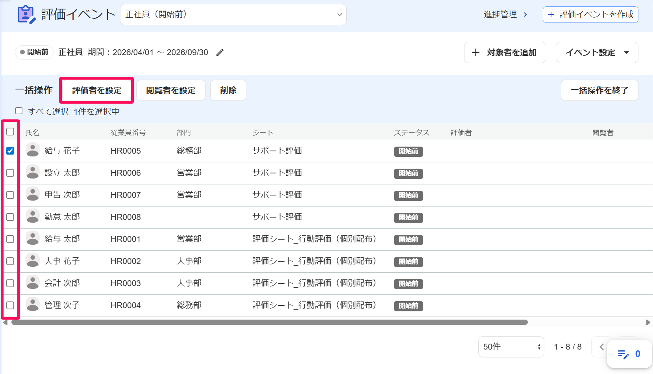Click the 氏名 column header
653x374 pixels.
point(33,133)
